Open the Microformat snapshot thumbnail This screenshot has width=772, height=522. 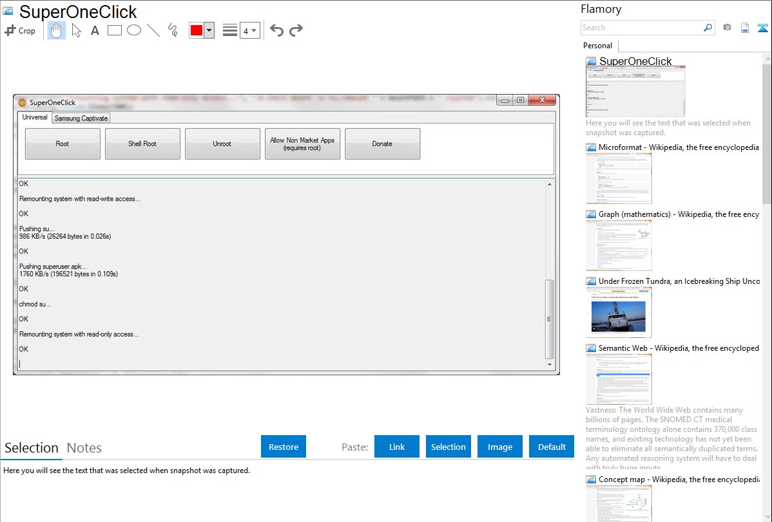619,178
